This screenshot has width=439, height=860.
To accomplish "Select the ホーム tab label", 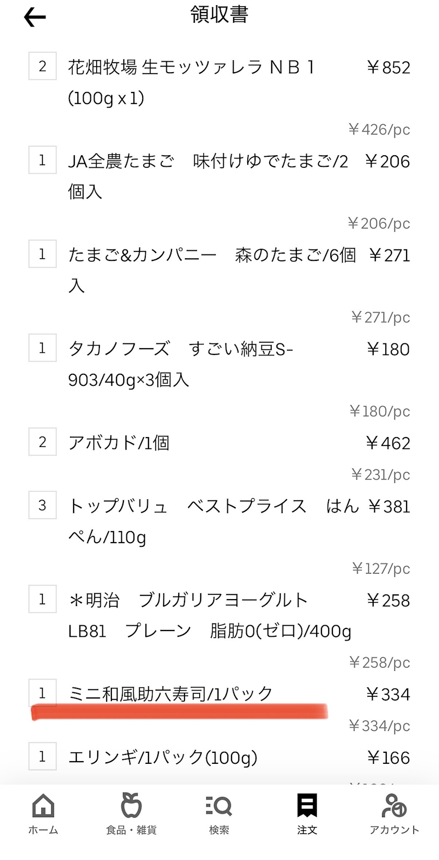I will [x=43, y=830].
